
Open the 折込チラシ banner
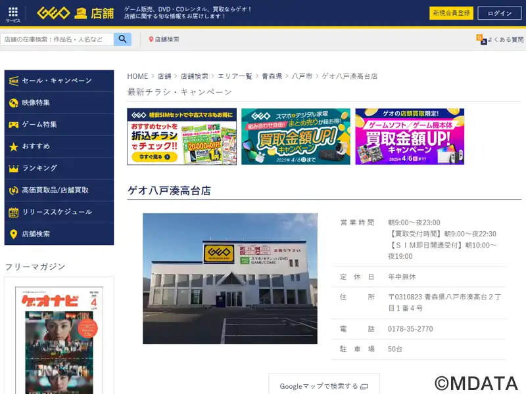click(x=182, y=137)
